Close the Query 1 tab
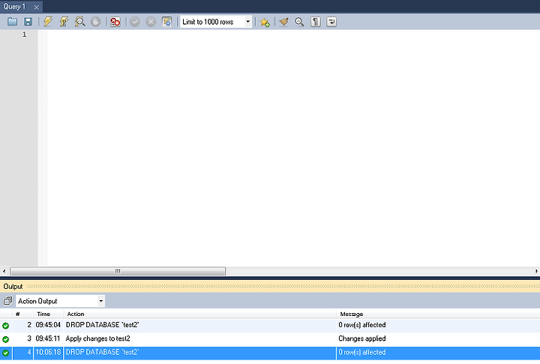Image resolution: width=540 pixels, height=364 pixels. coord(36,7)
